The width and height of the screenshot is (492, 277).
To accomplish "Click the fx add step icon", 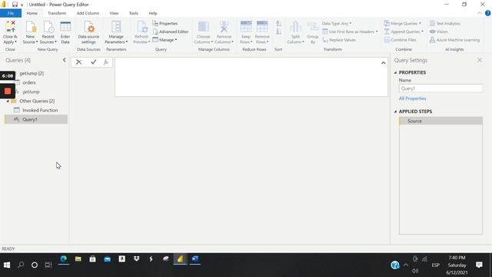I will [106, 62].
